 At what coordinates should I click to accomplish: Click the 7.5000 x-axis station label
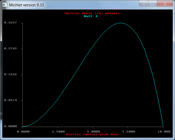tap(128, 131)
